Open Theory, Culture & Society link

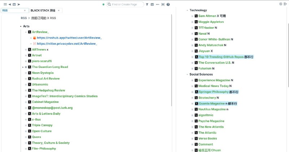(x=51, y=143)
